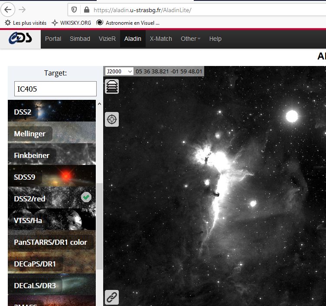Go back with the browser back arrow
The width and height of the screenshot is (326, 306).
point(8,10)
